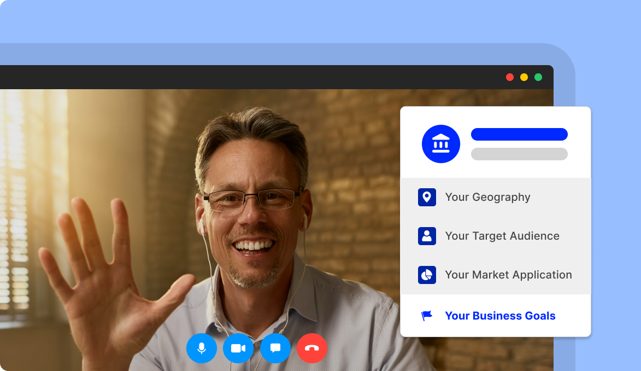Mute the microphone in the call controls
This screenshot has height=371, width=641.
[x=202, y=348]
